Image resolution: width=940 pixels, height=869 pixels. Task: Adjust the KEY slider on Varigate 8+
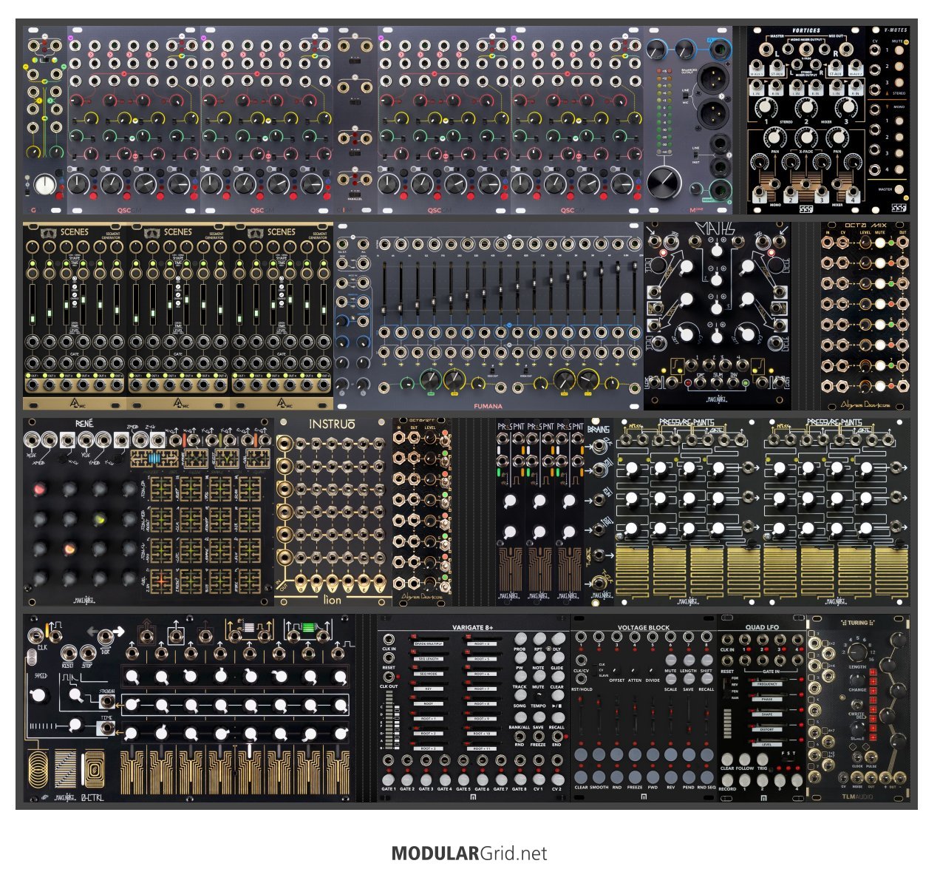click(429, 683)
